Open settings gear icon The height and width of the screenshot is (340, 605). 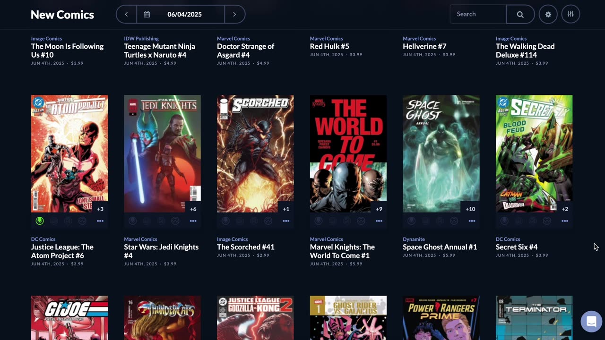point(548,14)
